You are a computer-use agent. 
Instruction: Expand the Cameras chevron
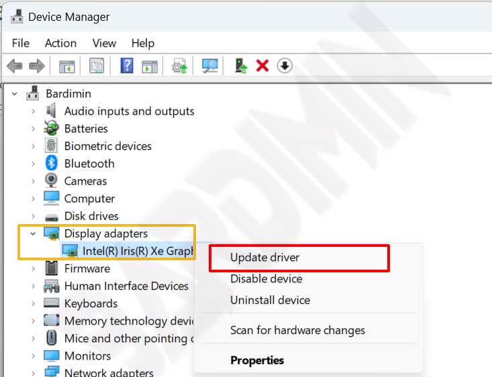[33, 181]
